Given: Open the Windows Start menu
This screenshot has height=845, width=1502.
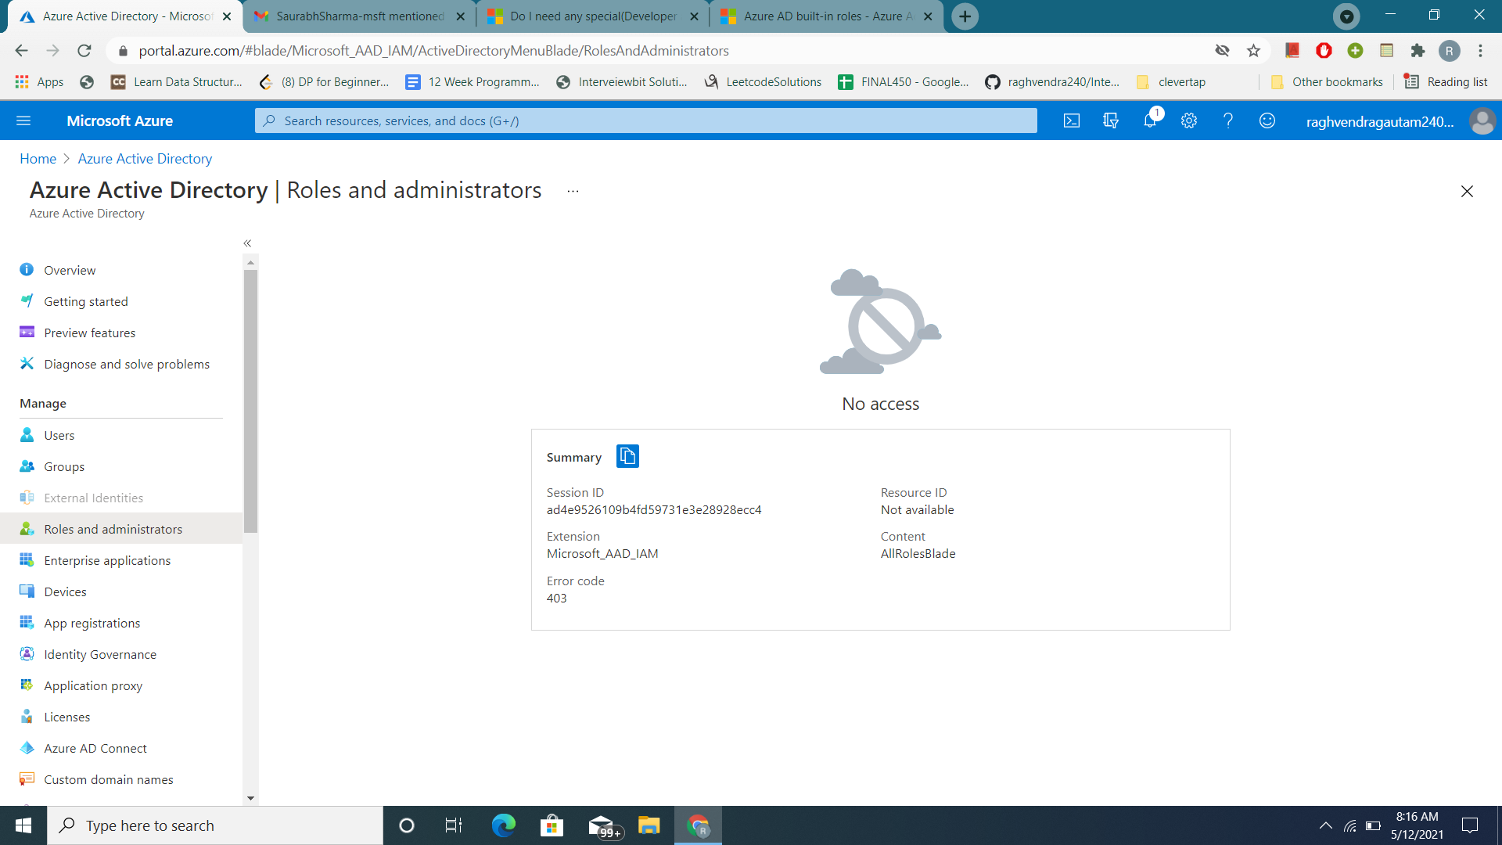Looking at the screenshot, I should pyautogui.click(x=23, y=825).
